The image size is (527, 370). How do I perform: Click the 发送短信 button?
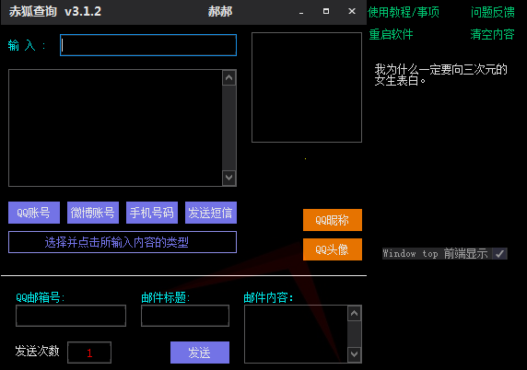pos(211,213)
